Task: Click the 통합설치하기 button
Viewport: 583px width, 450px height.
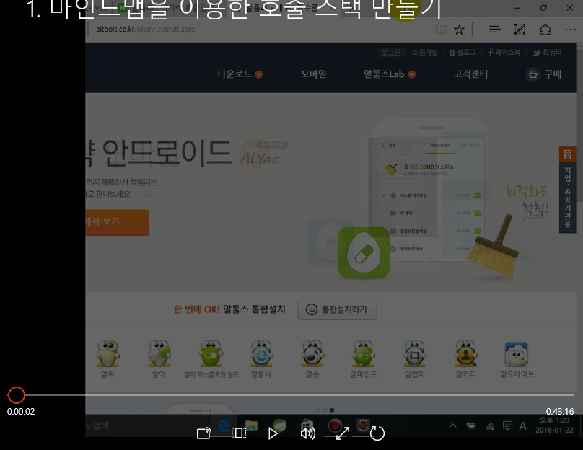Action: (x=337, y=309)
